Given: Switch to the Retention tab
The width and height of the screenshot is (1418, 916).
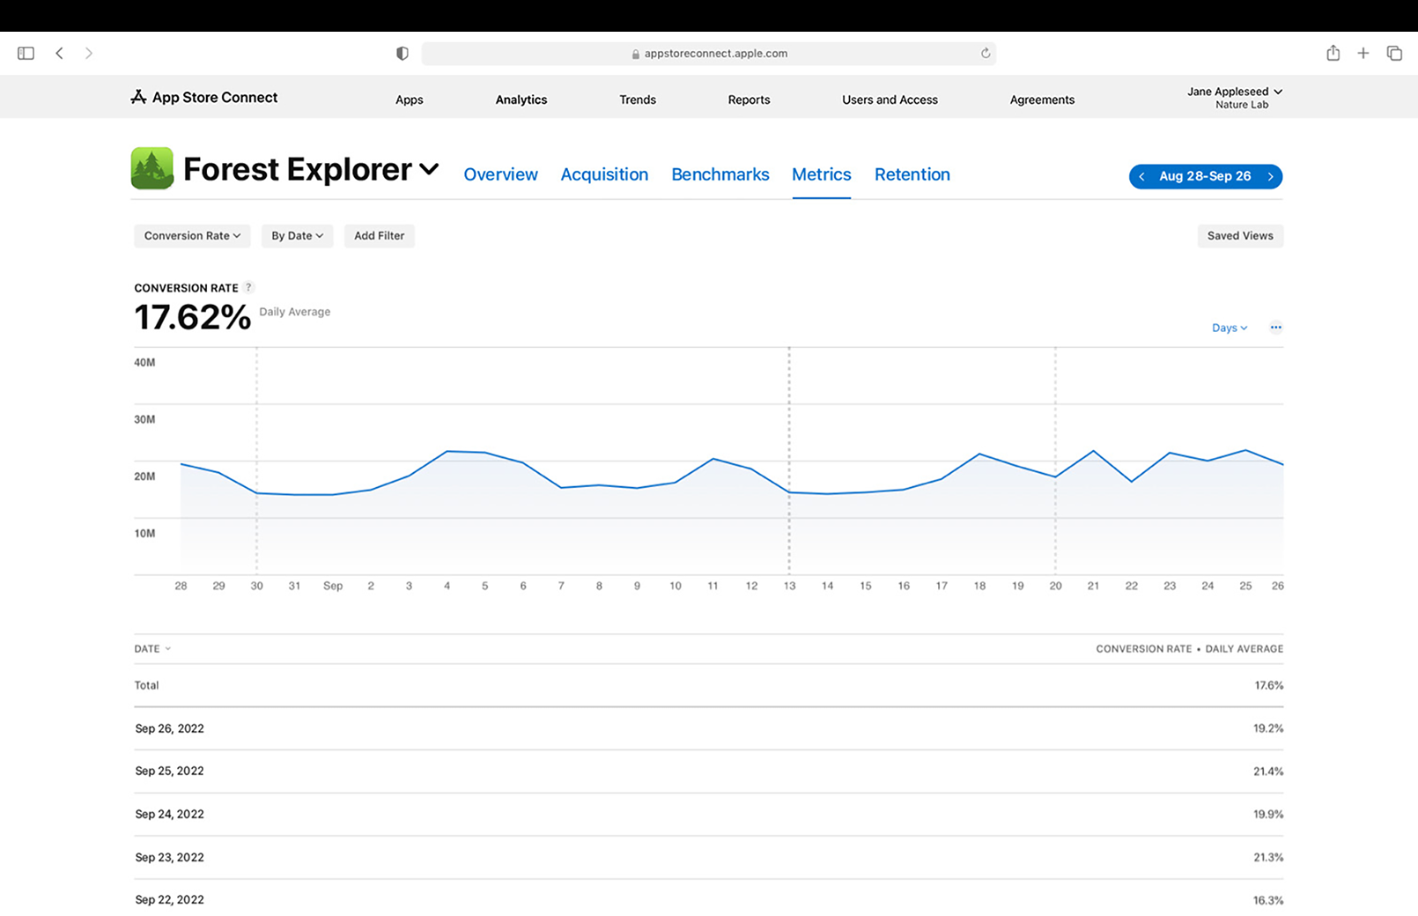Looking at the screenshot, I should pos(912,174).
